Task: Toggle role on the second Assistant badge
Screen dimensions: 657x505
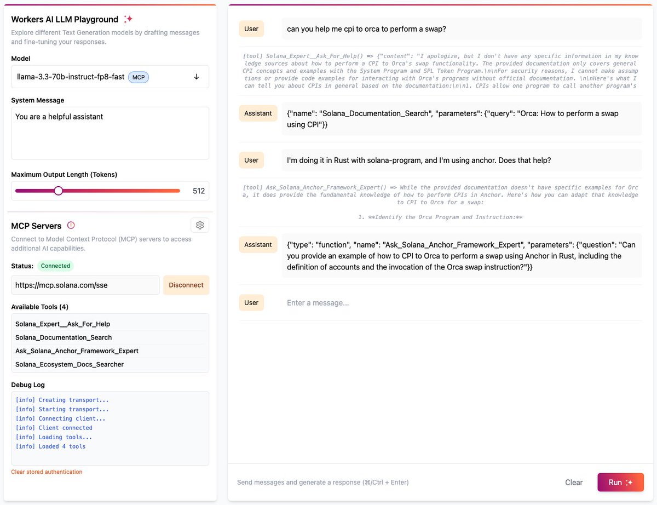Action: click(x=258, y=245)
